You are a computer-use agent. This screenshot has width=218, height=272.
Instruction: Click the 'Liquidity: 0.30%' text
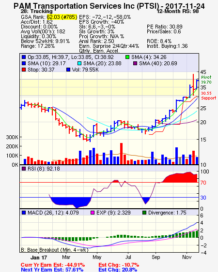(x=38, y=36)
